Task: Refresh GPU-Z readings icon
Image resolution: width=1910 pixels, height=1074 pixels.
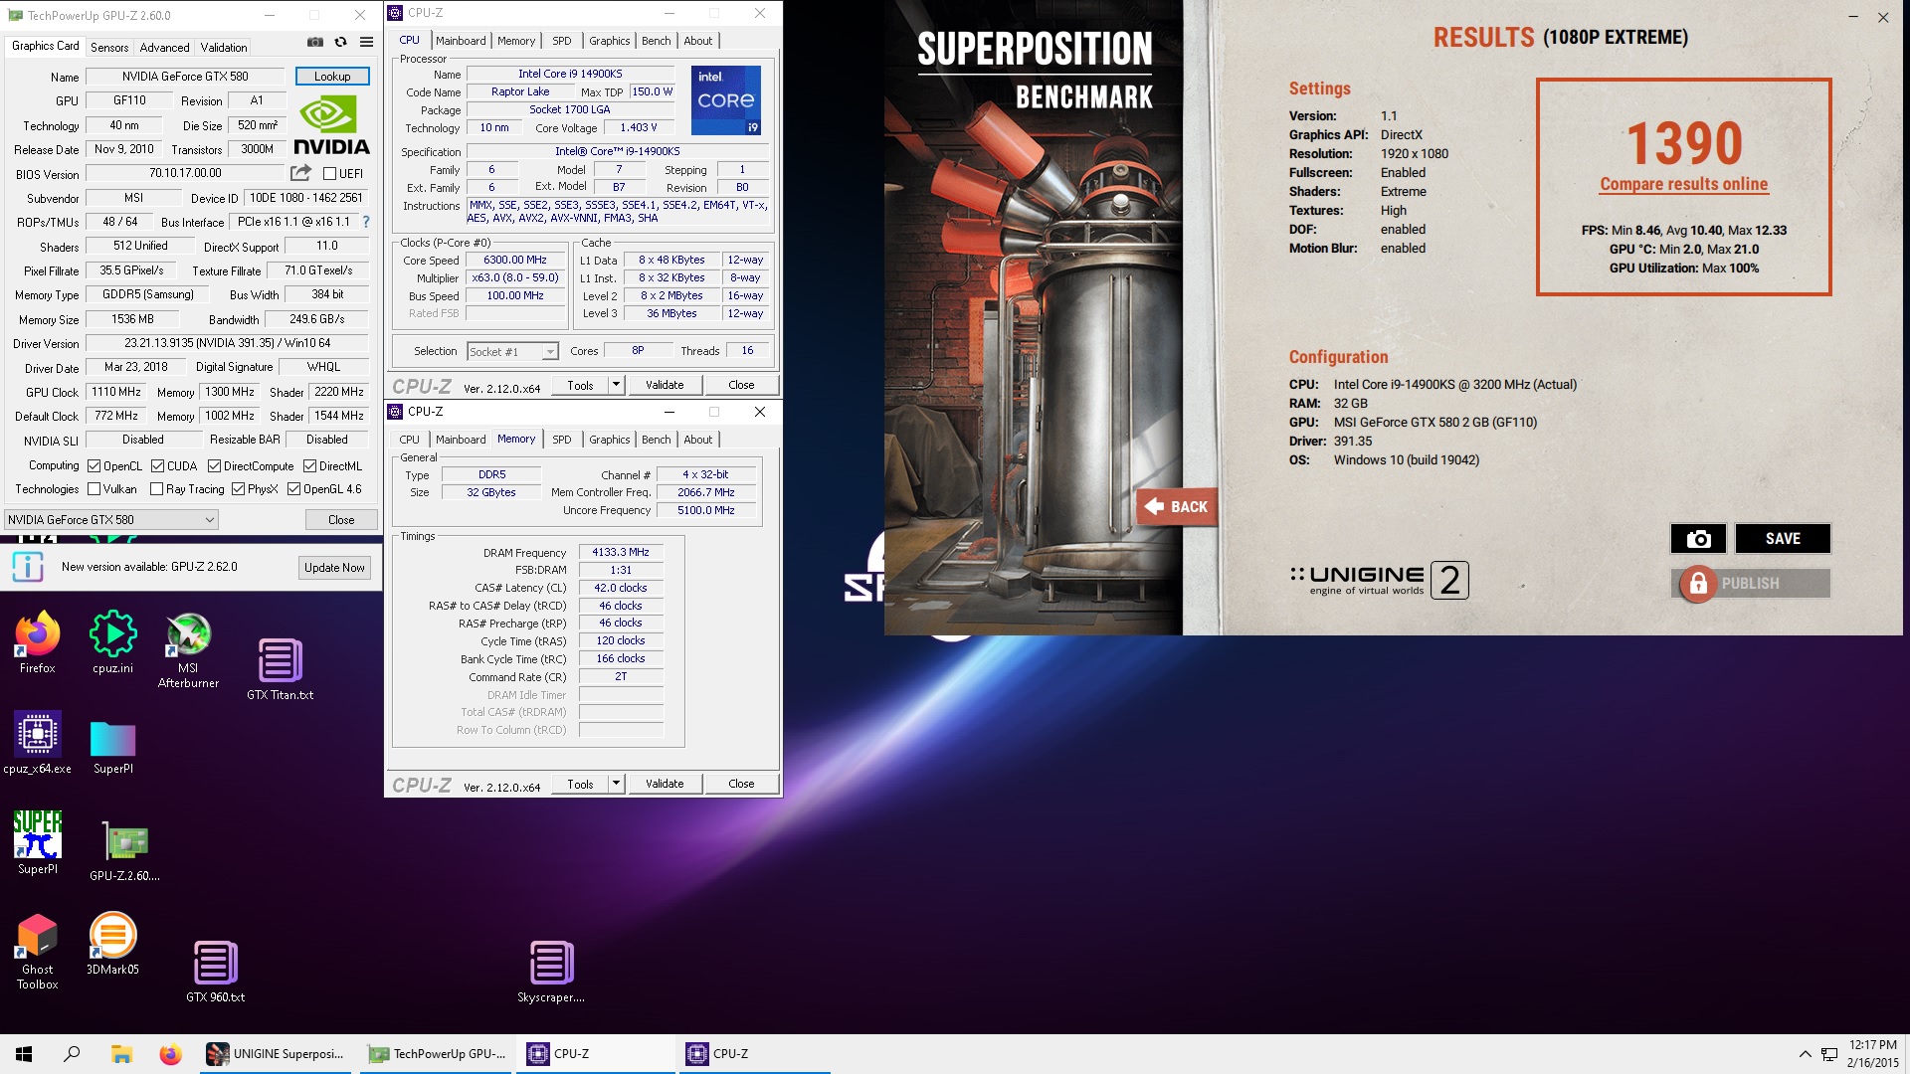Action: coord(341,43)
